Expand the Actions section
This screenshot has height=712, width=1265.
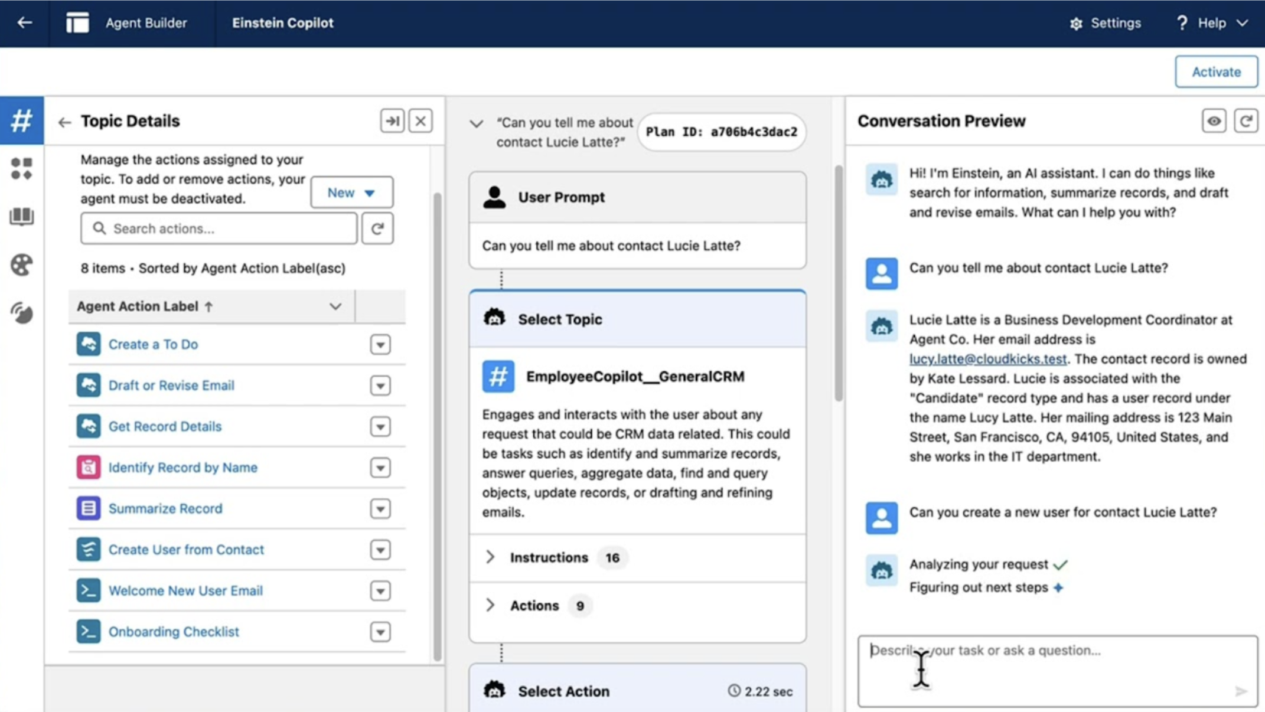(x=490, y=605)
